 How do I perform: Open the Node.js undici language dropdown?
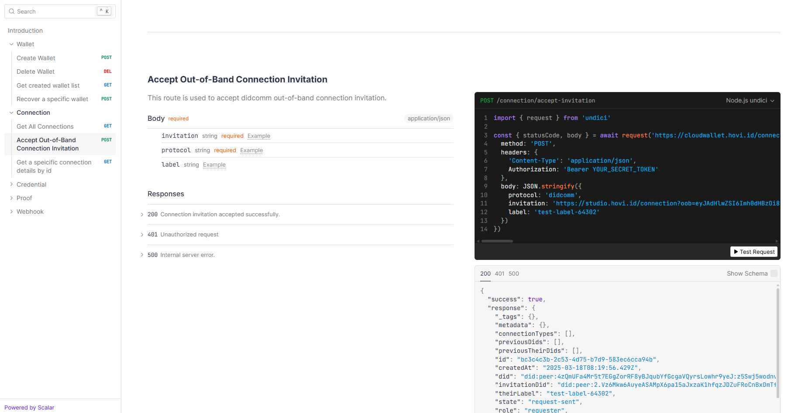750,100
